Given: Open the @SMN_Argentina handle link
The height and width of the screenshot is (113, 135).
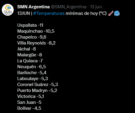Looking at the screenshot, I should click(68, 7).
